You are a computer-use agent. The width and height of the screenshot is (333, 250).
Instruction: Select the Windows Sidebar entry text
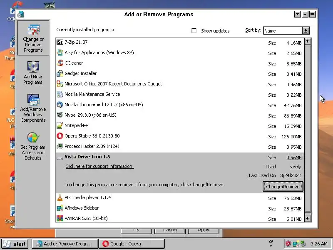point(82,208)
